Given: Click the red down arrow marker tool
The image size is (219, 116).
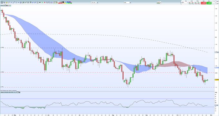Looking at the screenshot, I should 44,2.
